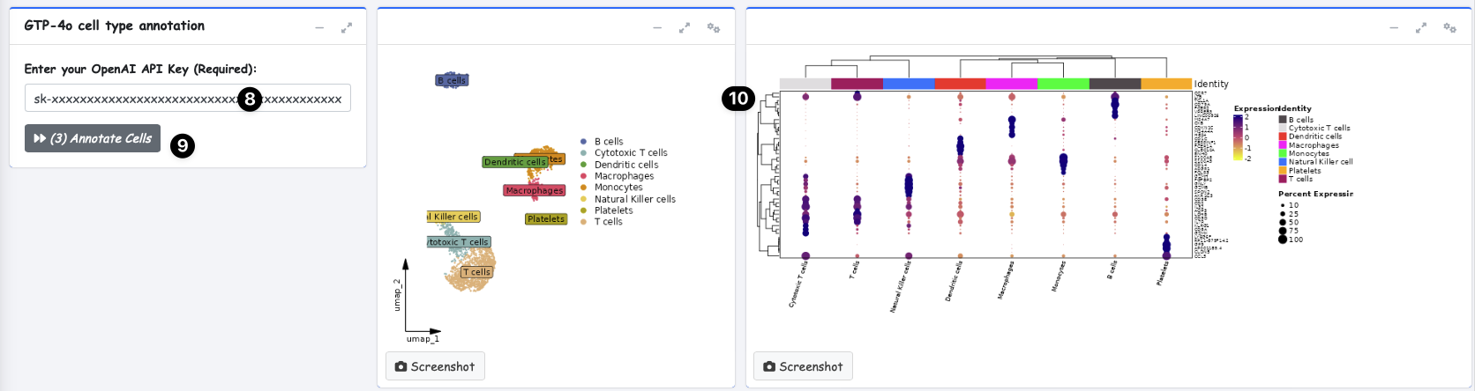
Task: Maximize the UMAP plot panel
Action: [684, 28]
